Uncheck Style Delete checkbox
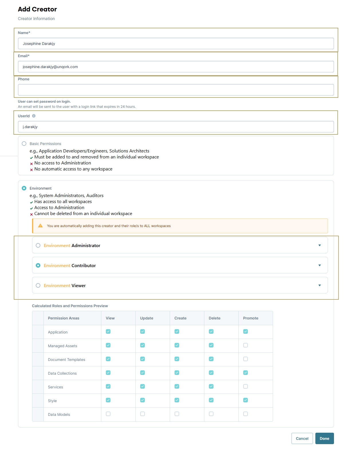This screenshot has height=453, width=356. pyautogui.click(x=211, y=400)
